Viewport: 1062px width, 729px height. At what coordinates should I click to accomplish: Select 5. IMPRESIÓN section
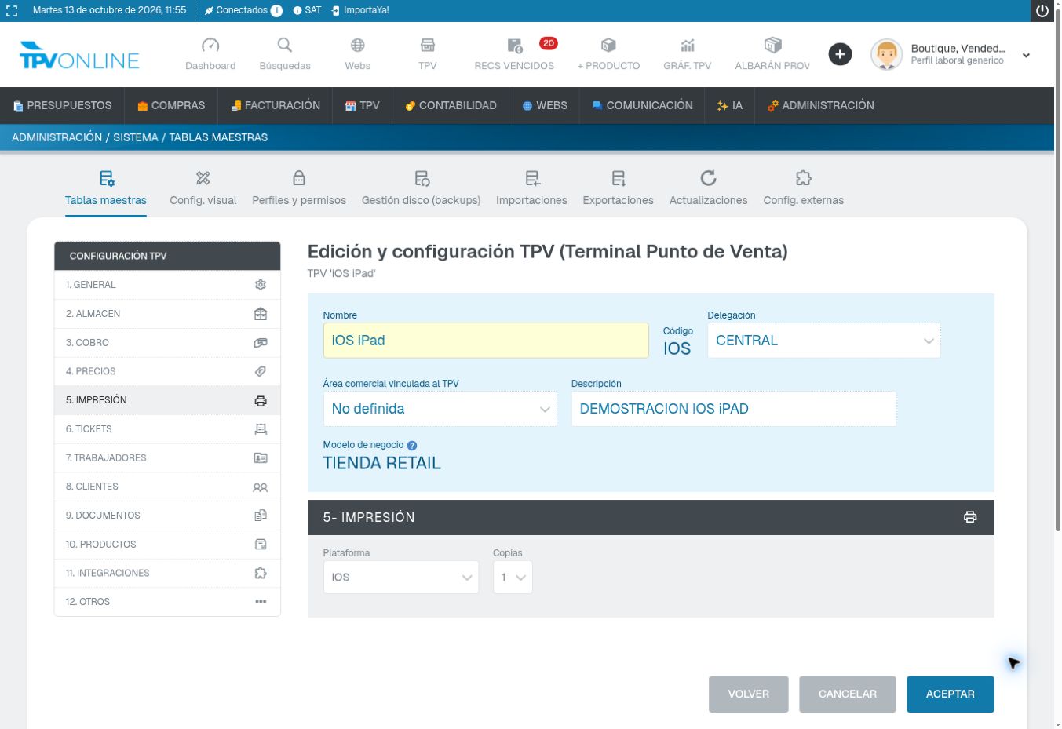[167, 400]
